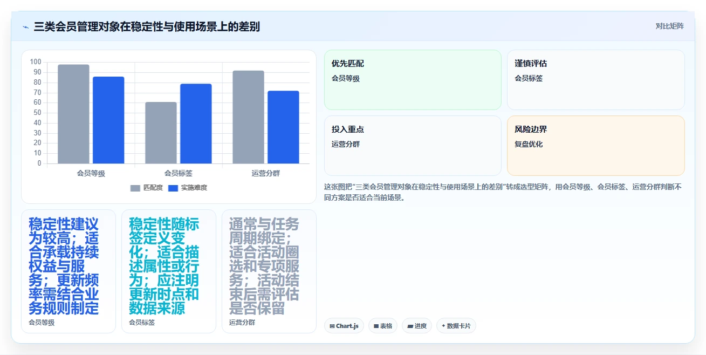Click the gray 匹配度 bar for 会员标签
Screen dimensions: 706x355
[x=161, y=133]
